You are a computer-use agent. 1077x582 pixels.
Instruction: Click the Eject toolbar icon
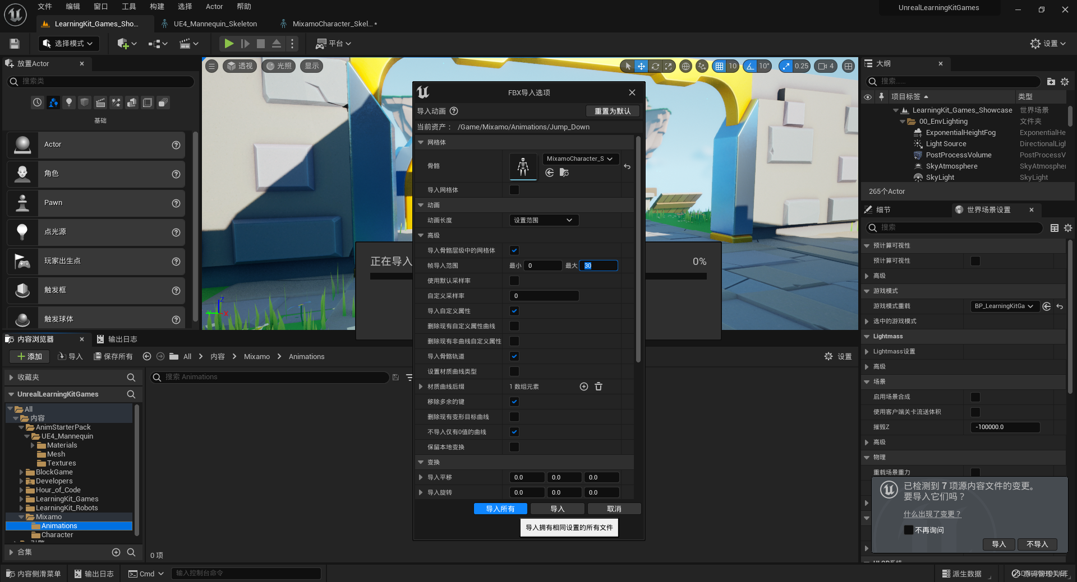click(x=277, y=43)
